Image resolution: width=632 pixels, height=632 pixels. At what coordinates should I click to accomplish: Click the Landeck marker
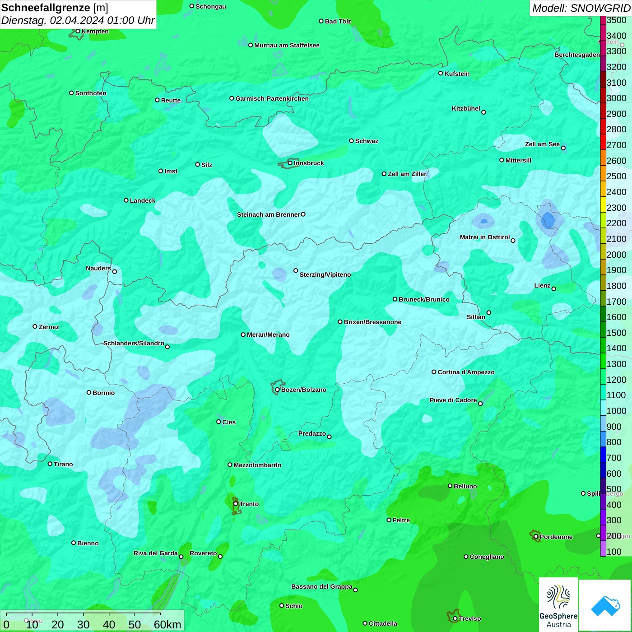tap(126, 200)
